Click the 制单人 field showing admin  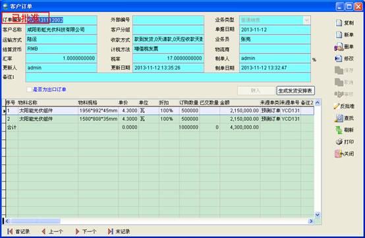(x=275, y=59)
